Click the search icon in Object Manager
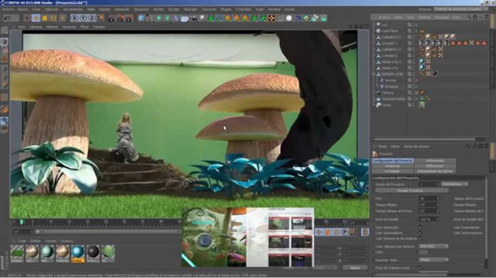The image size is (496, 278). click(469, 18)
